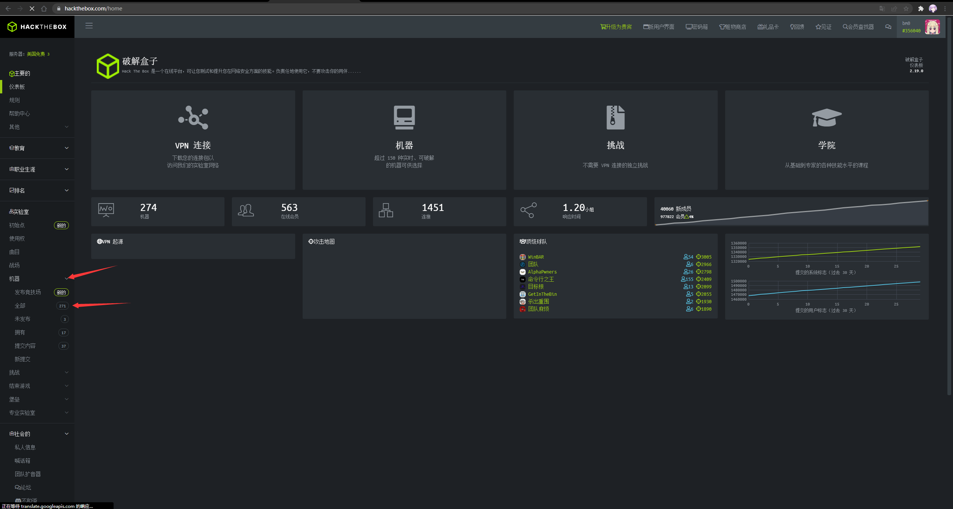Open the 礼品卡 gift card page
Screen dimensions: 953x509
click(768, 26)
